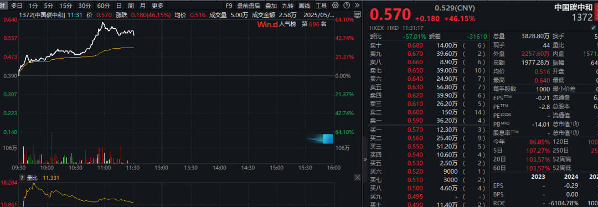Toggle the 九转 indicator
The height and width of the screenshot is (207, 598).
[x=288, y=6]
